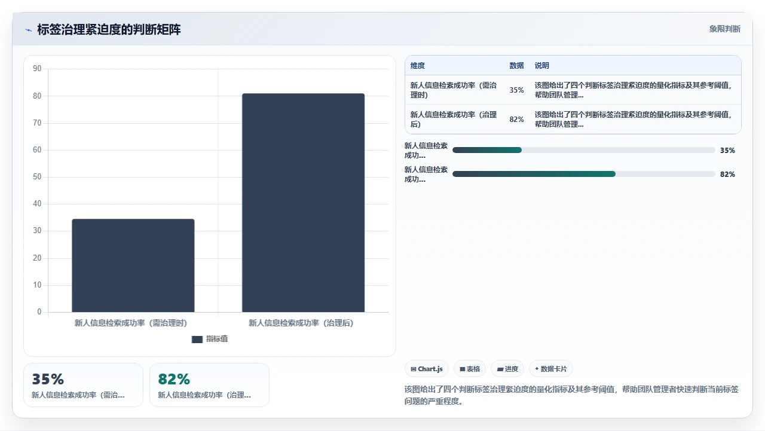Click the 35% data card
Image resolution: width=765 pixels, height=431 pixels.
click(83, 385)
